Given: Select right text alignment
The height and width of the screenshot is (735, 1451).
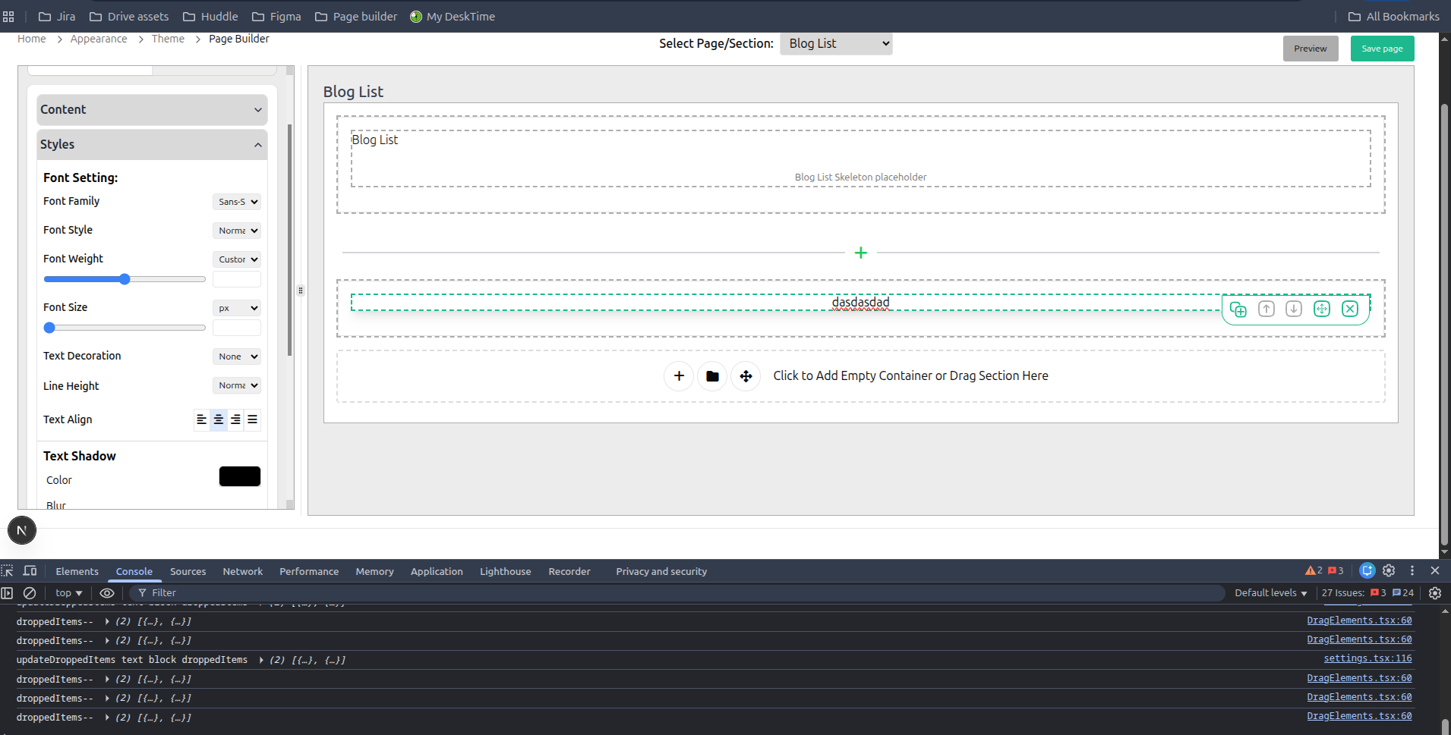Looking at the screenshot, I should [235, 419].
